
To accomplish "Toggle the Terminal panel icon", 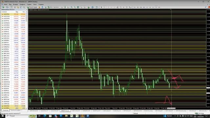I will 21,7.
